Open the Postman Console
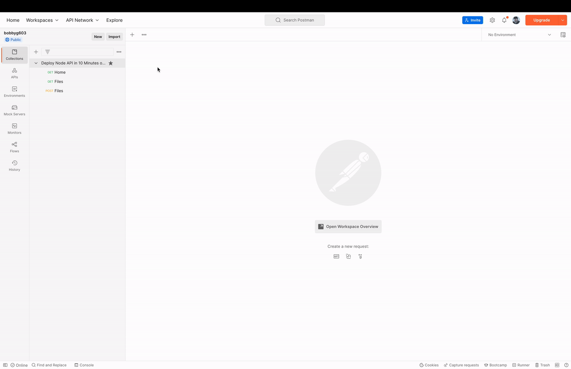 click(84, 365)
